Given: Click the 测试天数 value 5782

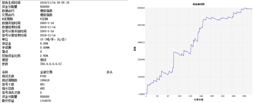Looking at the screenshot, I should [43, 76].
